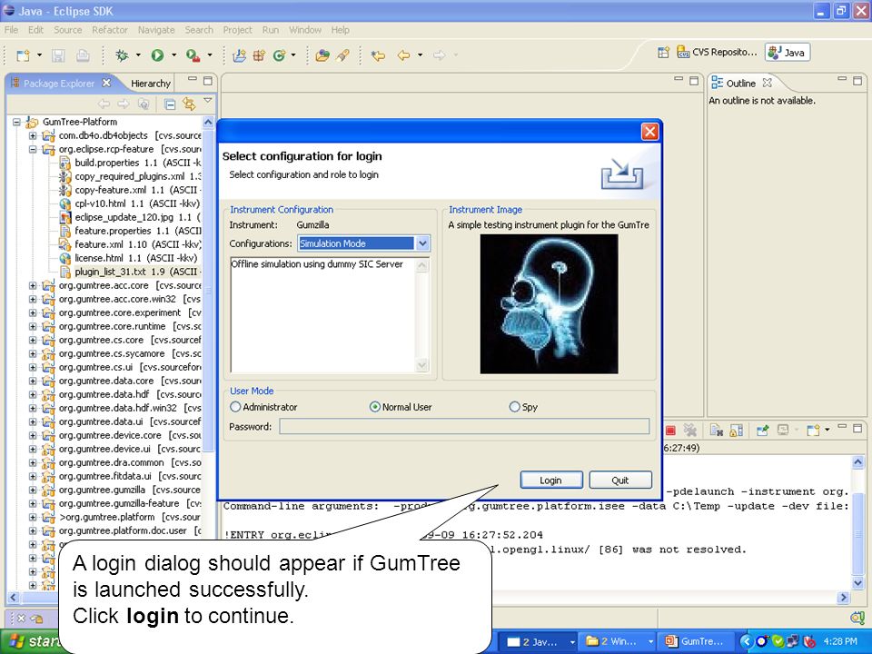Select license.html in Package Explorer

point(129,258)
